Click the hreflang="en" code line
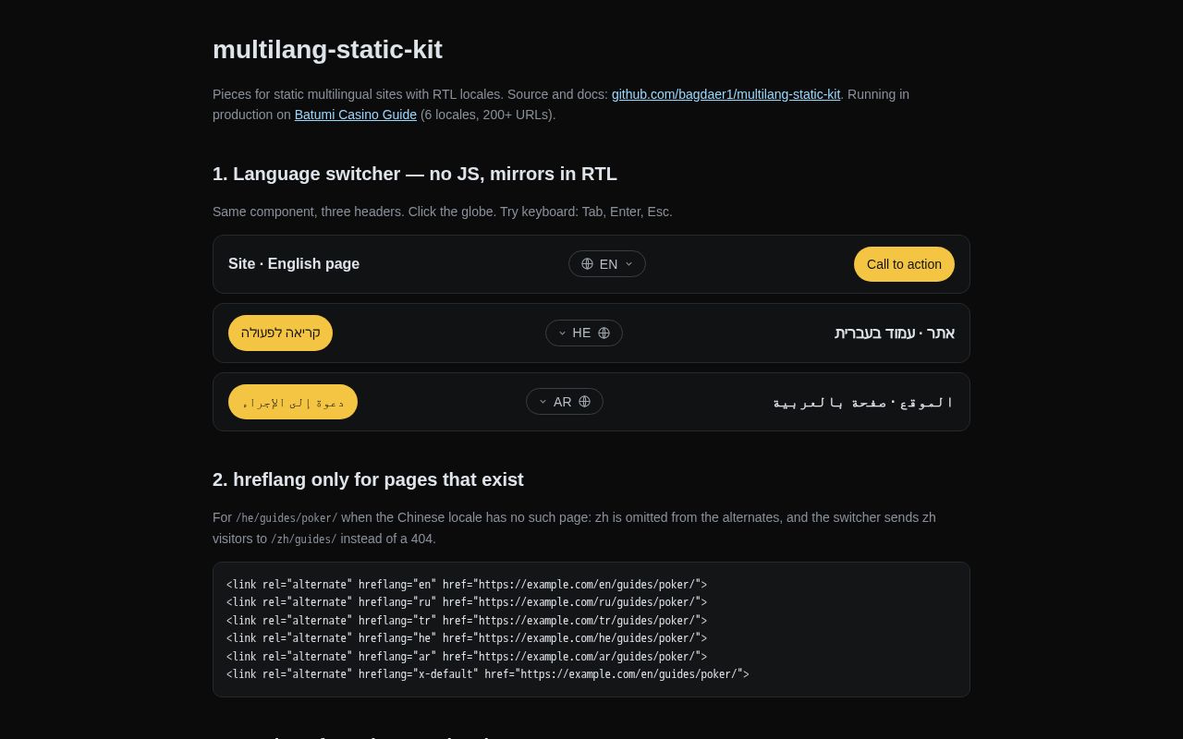Screen dimensions: 1183x739 click(467, 585)
